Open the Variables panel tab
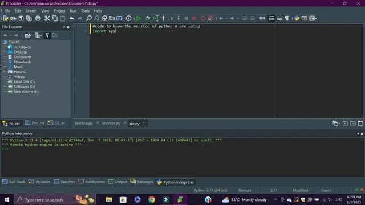 (x=39, y=182)
